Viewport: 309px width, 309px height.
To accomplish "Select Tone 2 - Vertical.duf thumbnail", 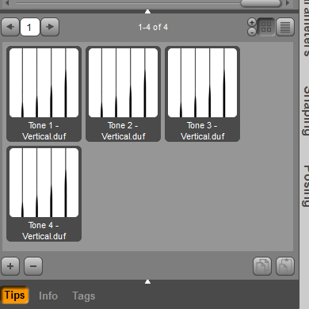I will (123, 94).
